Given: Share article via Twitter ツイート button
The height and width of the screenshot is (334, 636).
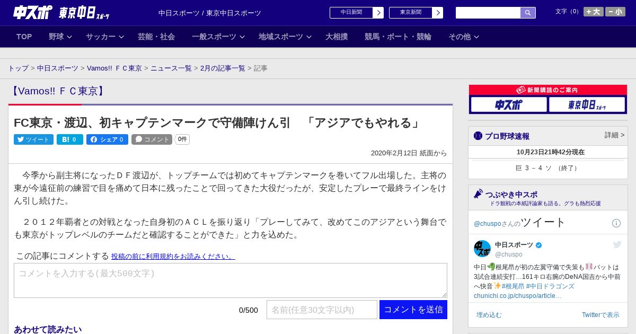Looking at the screenshot, I should [x=33, y=139].
